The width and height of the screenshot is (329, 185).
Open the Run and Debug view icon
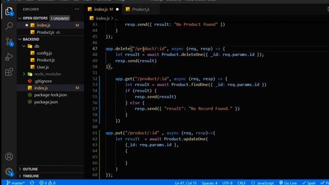pyautogui.click(x=9, y=57)
